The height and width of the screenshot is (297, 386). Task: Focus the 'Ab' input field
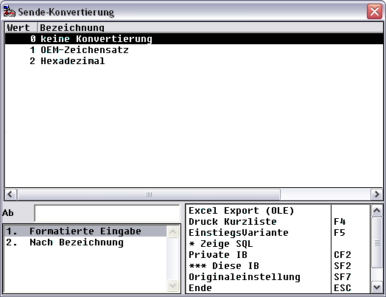107,213
